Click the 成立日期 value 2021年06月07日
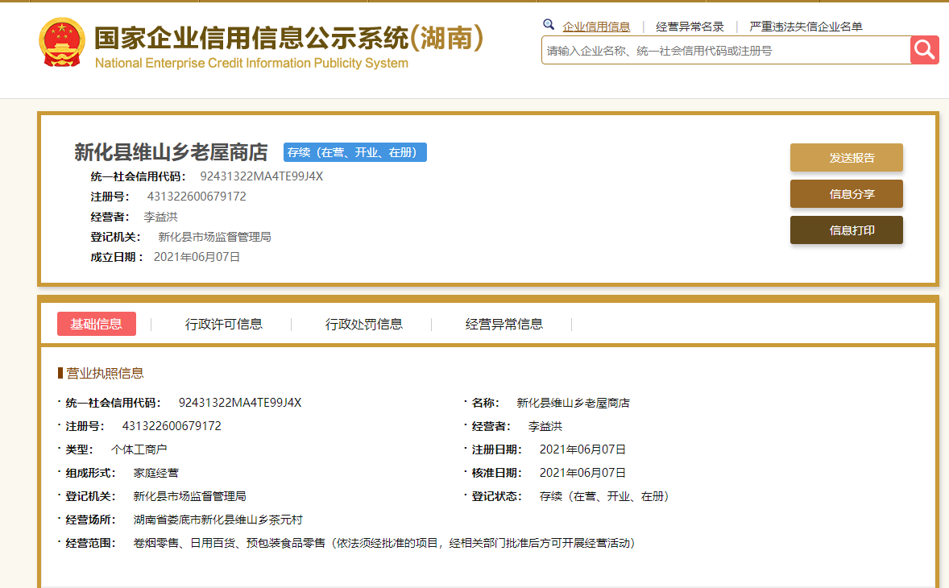 coord(197,257)
